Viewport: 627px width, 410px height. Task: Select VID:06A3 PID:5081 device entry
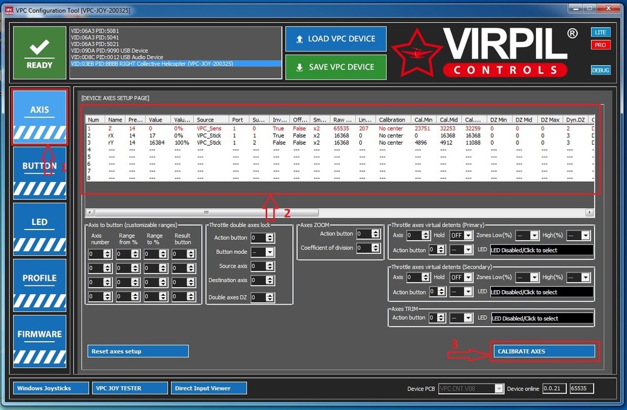[176, 31]
